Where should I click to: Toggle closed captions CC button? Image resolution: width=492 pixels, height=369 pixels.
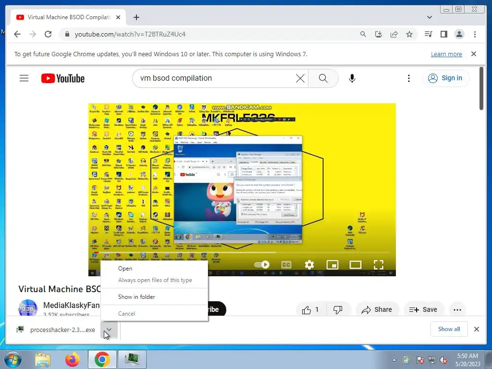(286, 265)
